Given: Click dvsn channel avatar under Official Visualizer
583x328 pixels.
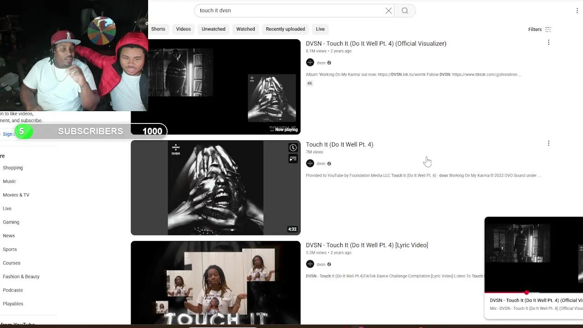Looking at the screenshot, I should (x=310, y=62).
